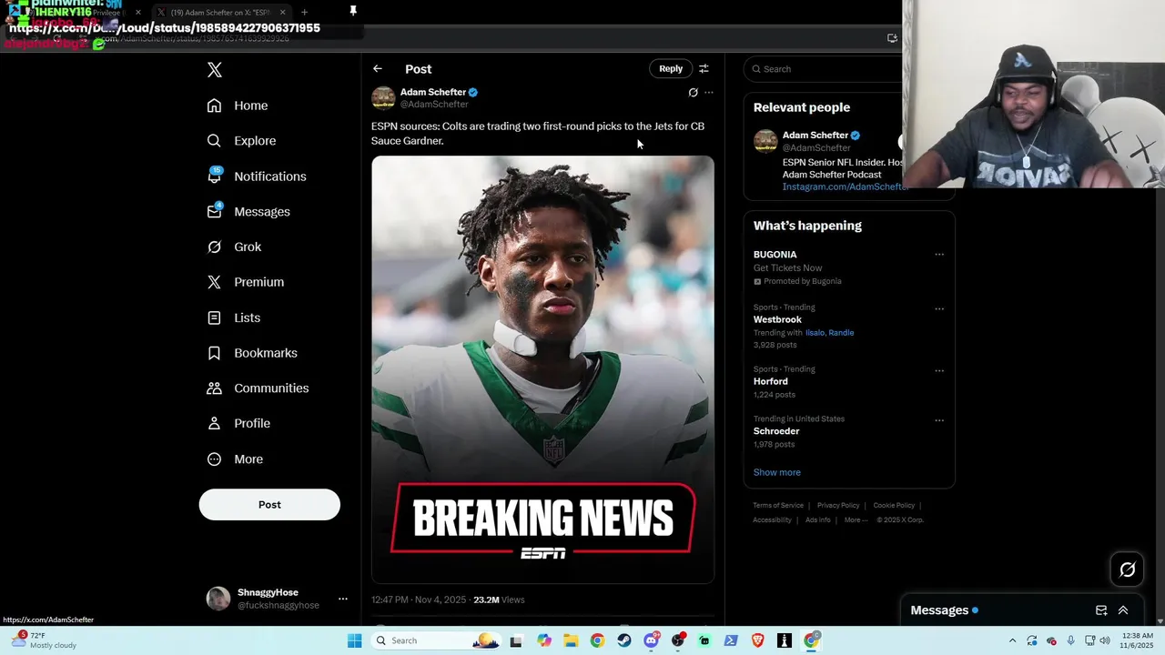This screenshot has height=655, width=1165.
Task: Click Show more under What's happening
Action: pyautogui.click(x=777, y=473)
